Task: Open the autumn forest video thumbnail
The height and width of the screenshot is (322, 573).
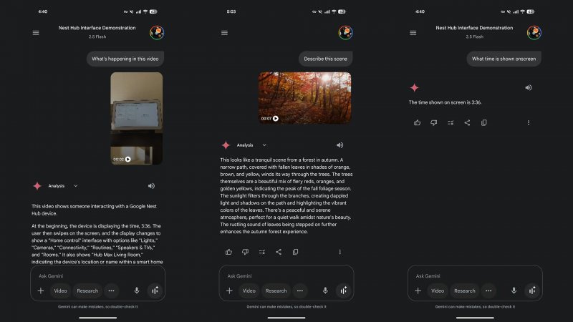Action: pyautogui.click(x=305, y=98)
